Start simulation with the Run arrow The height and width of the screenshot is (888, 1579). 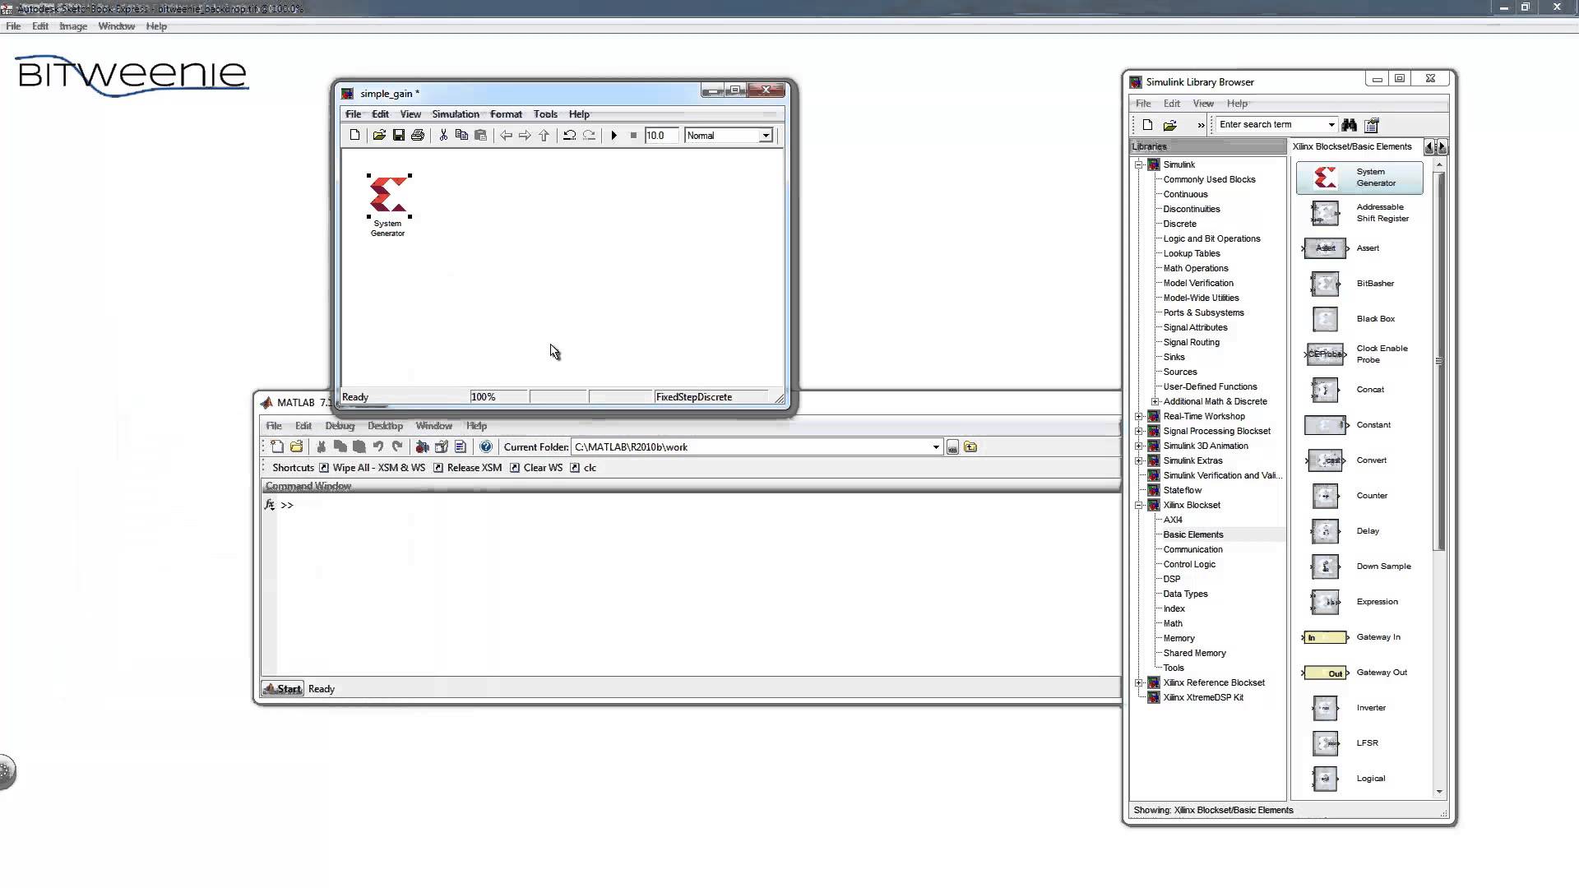click(614, 135)
